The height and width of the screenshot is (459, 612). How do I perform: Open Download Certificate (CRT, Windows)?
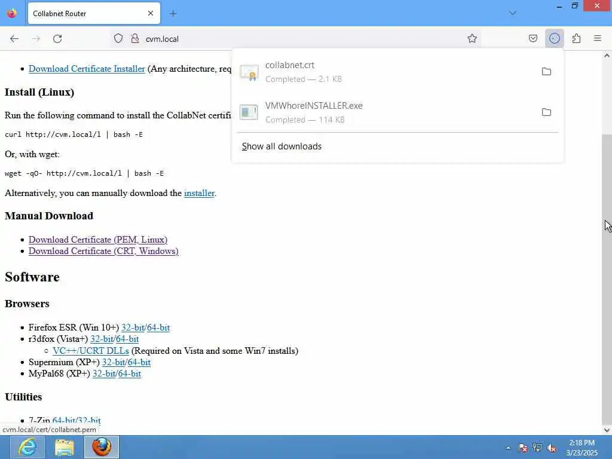(x=103, y=251)
